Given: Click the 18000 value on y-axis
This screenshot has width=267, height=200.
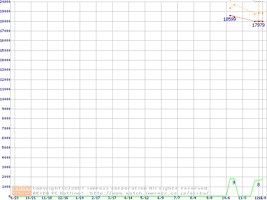Looking at the screenshot, I should pos(6,21).
